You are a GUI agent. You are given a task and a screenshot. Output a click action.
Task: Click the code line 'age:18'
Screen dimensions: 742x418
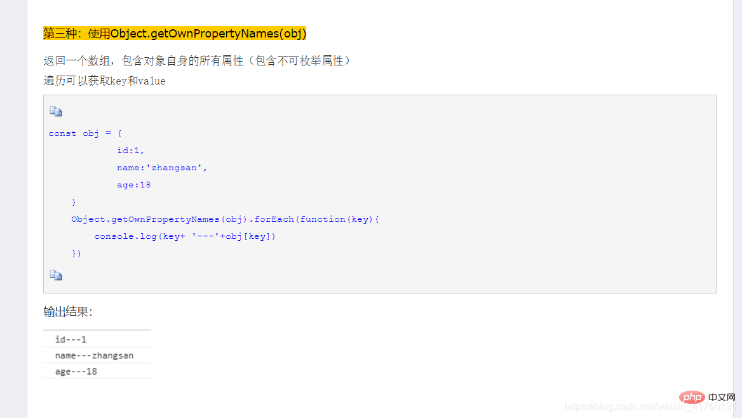coord(133,185)
